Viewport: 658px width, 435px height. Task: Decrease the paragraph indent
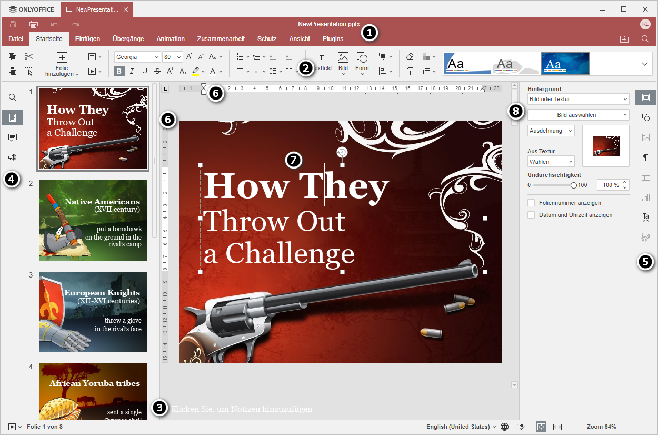(x=273, y=57)
